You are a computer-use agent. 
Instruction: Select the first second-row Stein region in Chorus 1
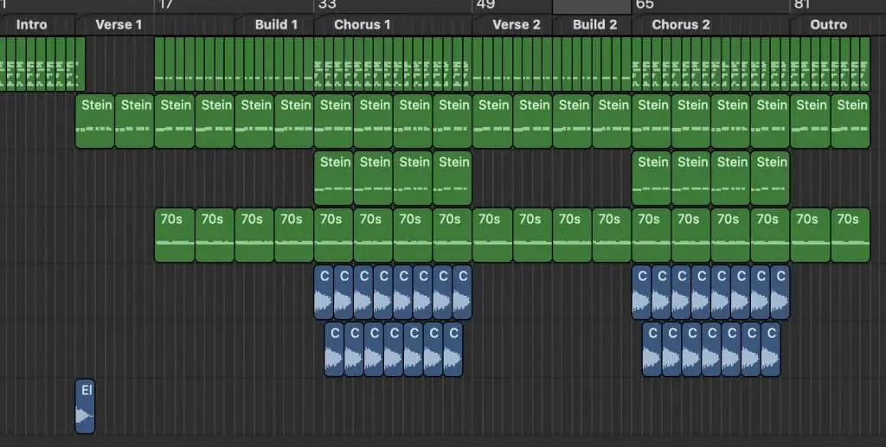point(333,178)
